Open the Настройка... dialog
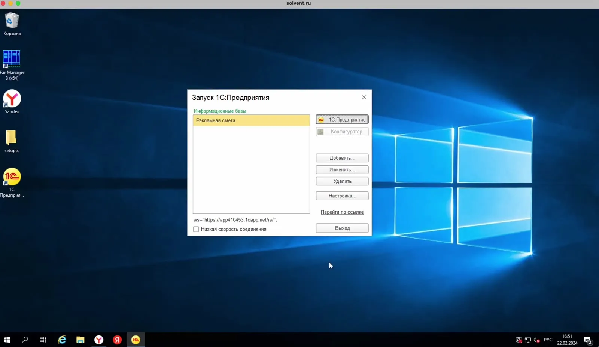The image size is (599, 347). [x=342, y=196]
